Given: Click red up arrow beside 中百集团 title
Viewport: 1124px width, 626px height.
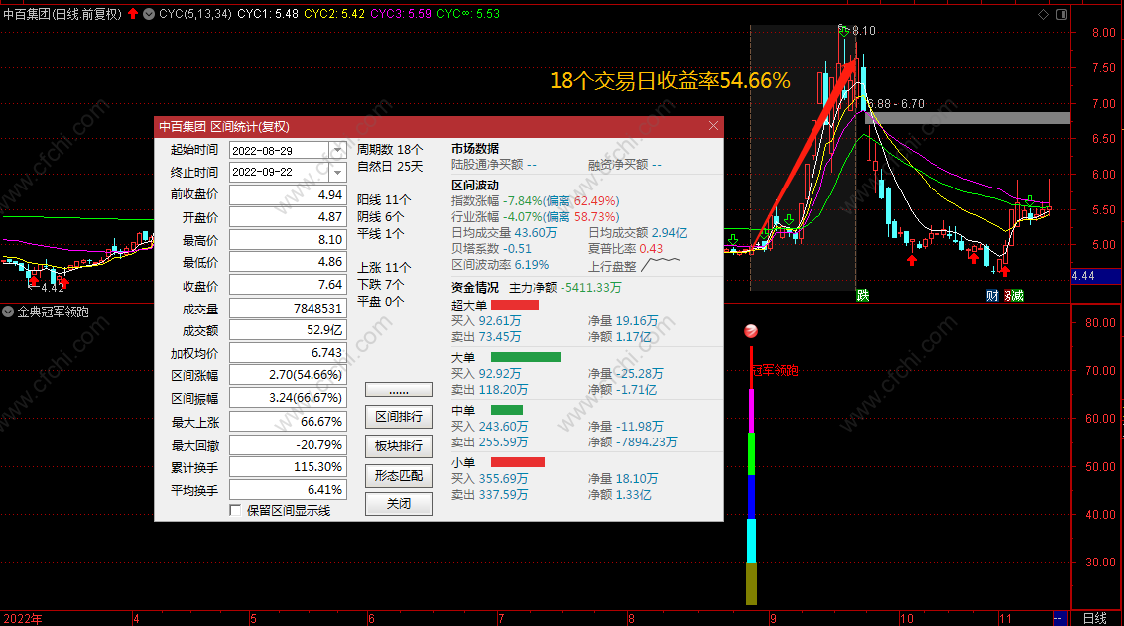Looking at the screenshot, I should coord(133,14).
